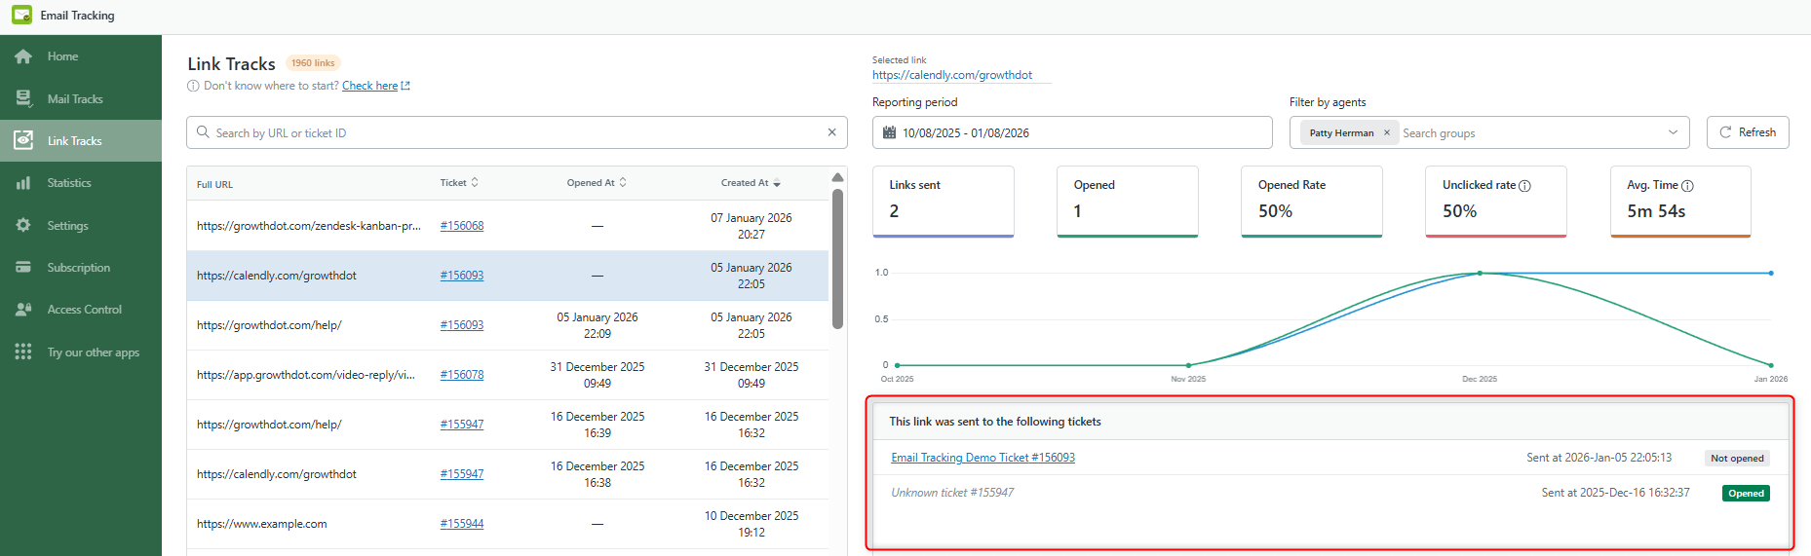Sort table by Created At column

click(777, 183)
